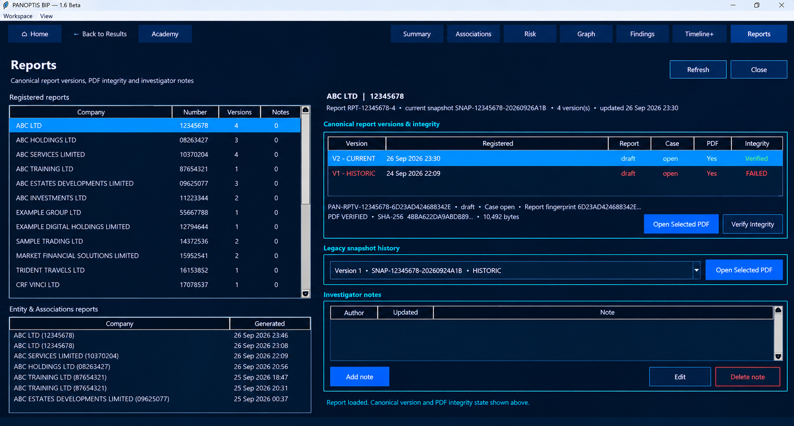Refresh the reports list

pos(698,70)
